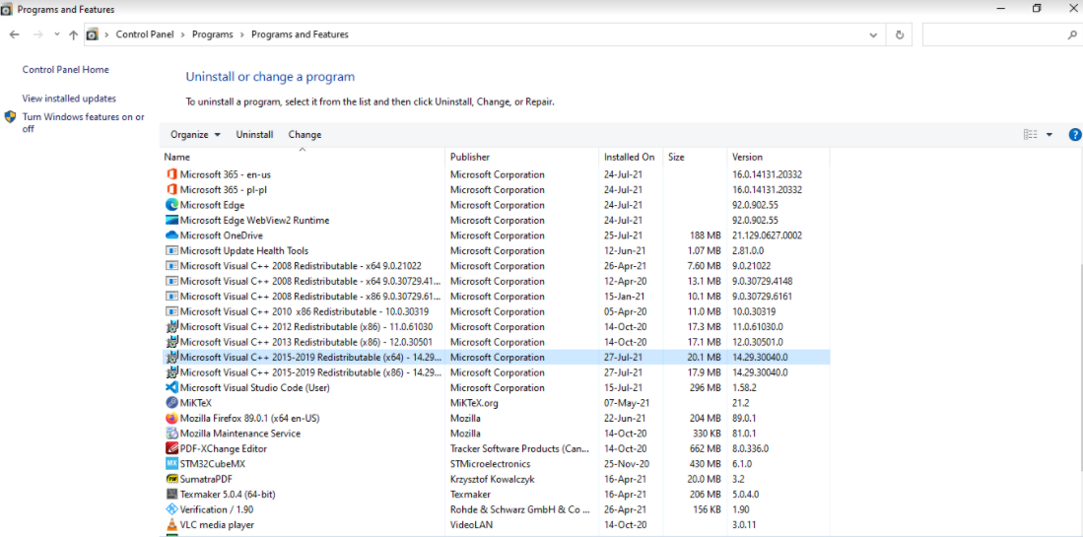
Task: Click the Texmaker icon
Action: click(x=172, y=495)
